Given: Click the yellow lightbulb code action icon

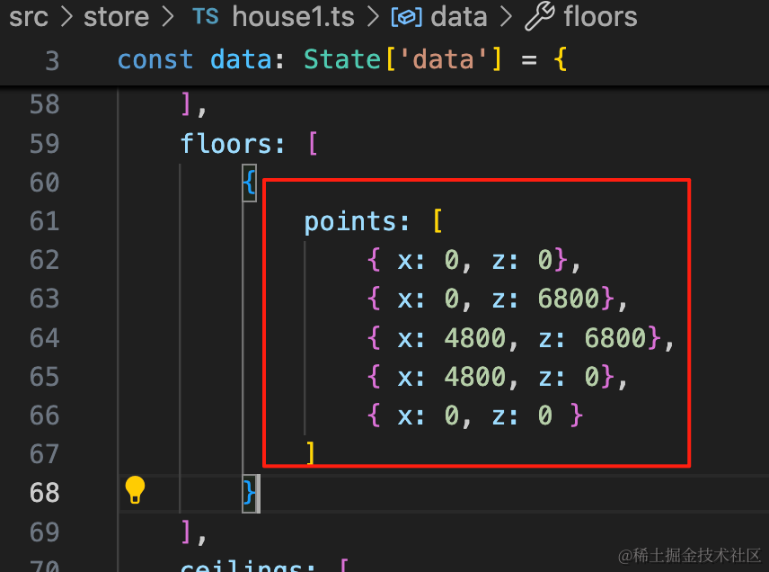Looking at the screenshot, I should [x=135, y=489].
